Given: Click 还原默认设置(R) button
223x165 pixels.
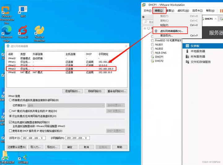Looking at the screenshot, I should tap(17, 147).
